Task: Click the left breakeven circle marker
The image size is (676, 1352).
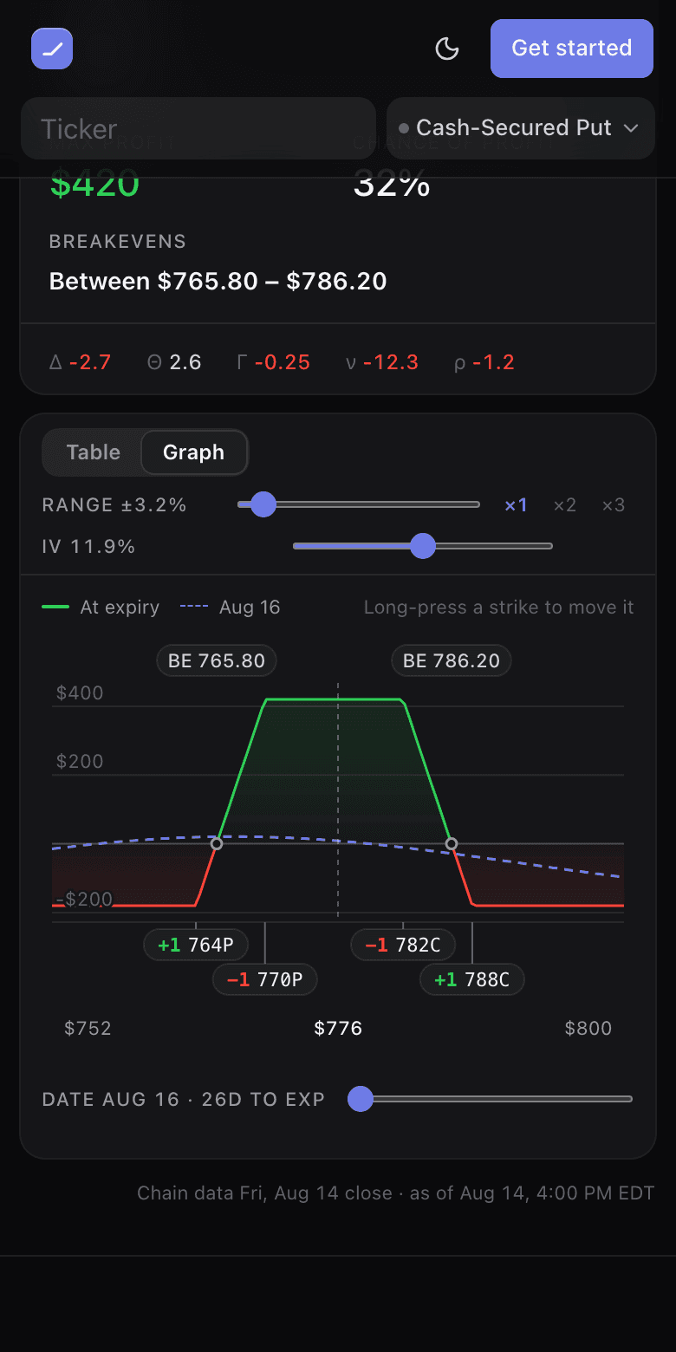Action: pos(217,843)
